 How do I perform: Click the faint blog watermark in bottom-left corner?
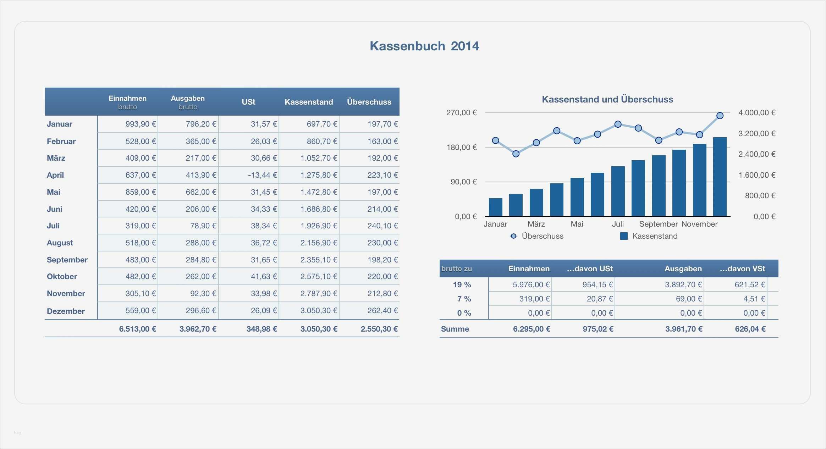pyautogui.click(x=18, y=433)
